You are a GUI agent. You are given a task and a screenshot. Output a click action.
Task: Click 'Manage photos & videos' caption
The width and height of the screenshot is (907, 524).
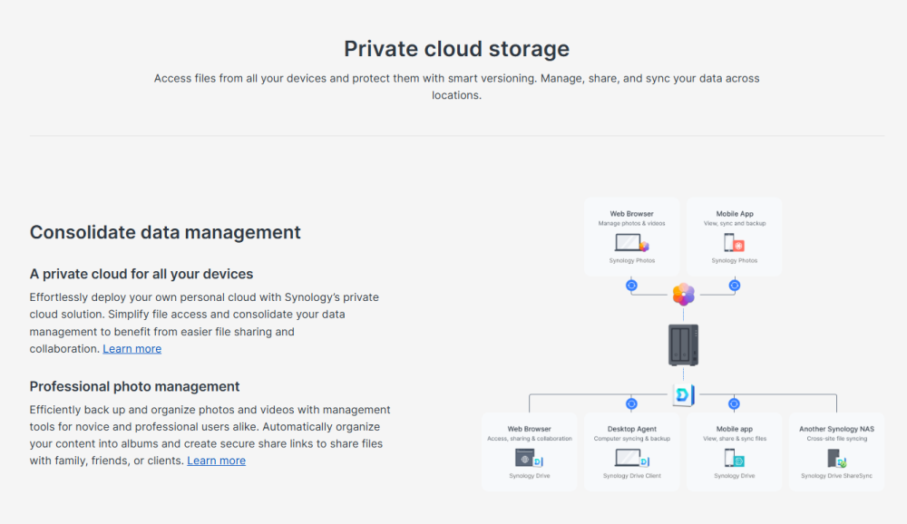pyautogui.click(x=631, y=223)
